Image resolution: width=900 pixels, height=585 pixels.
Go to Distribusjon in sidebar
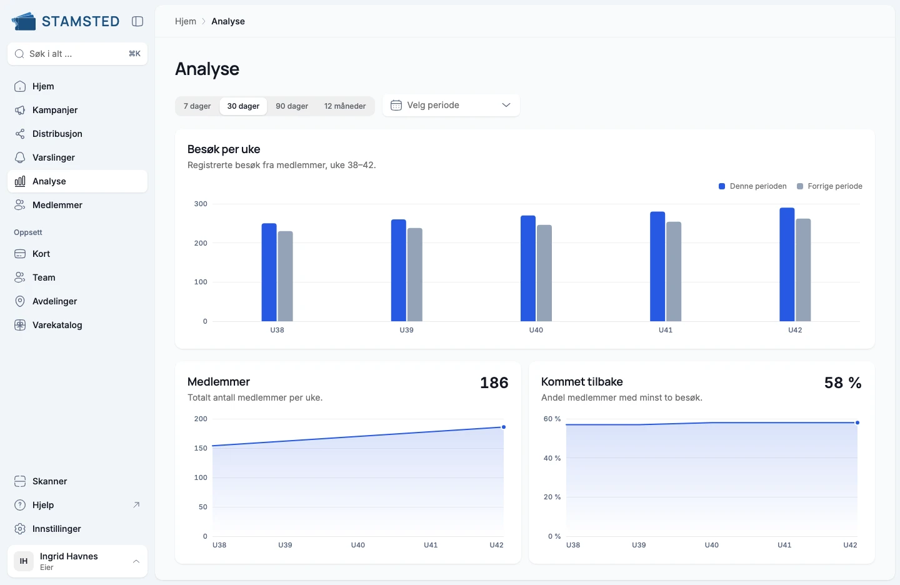[77, 134]
